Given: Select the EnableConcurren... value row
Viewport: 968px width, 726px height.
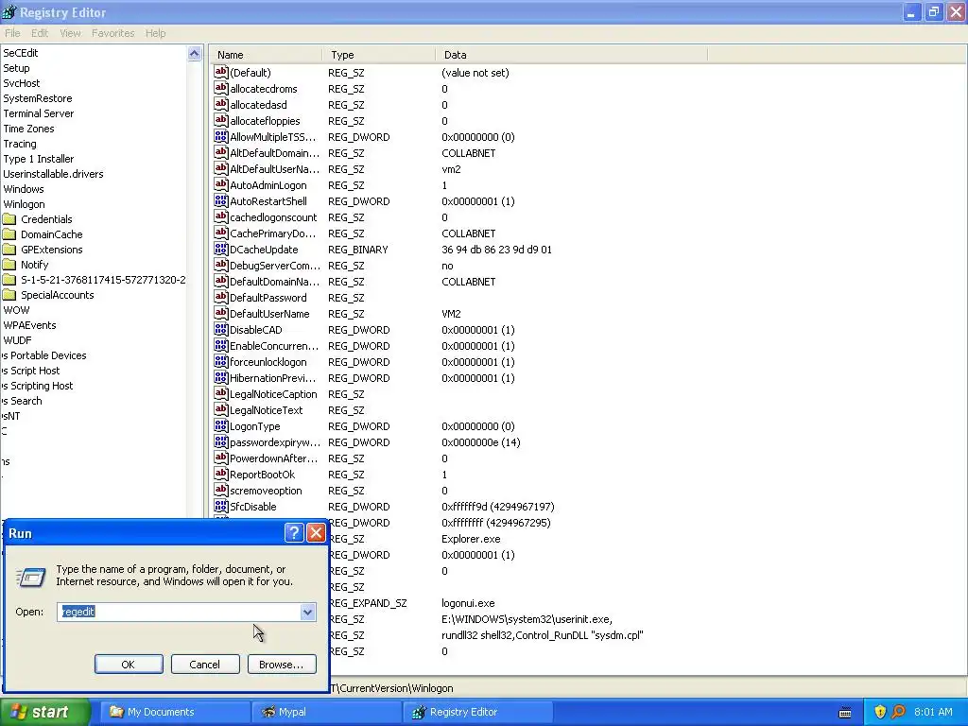Looking at the screenshot, I should click(x=275, y=346).
